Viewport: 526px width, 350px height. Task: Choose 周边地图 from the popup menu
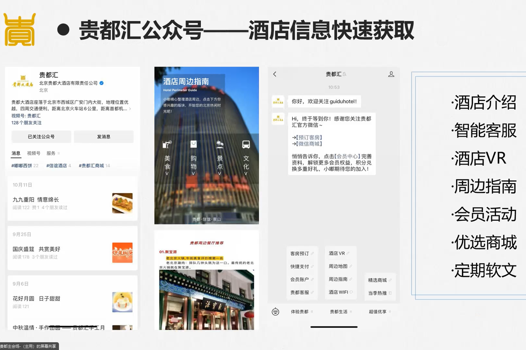pyautogui.click(x=341, y=266)
